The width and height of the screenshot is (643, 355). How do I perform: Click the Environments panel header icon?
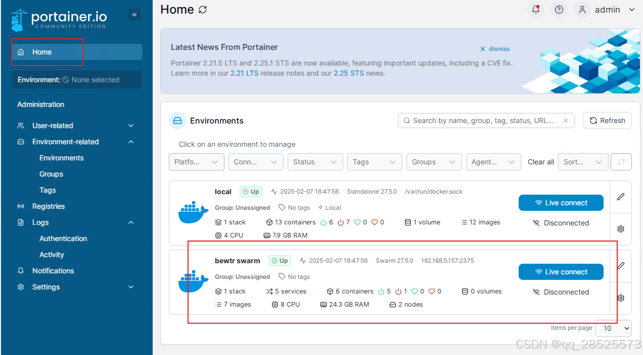pos(177,121)
